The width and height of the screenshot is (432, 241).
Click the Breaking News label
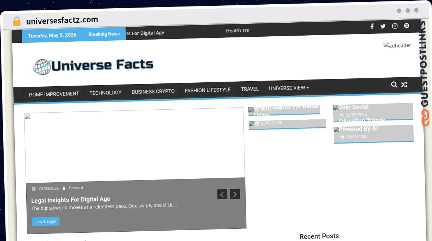tap(104, 34)
